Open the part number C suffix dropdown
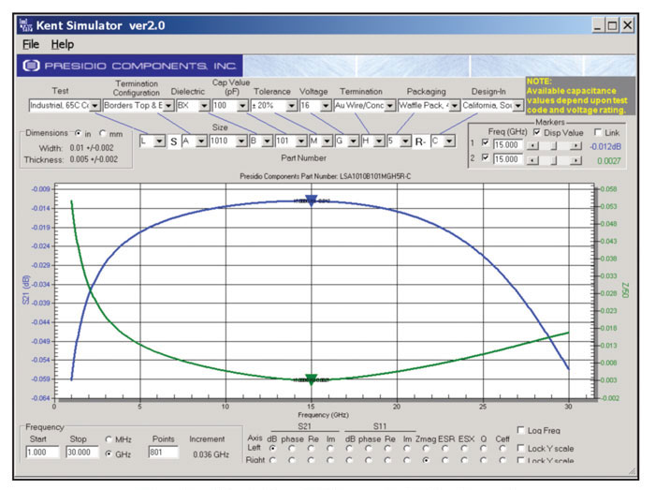The height and width of the screenshot is (490, 655). [x=449, y=141]
